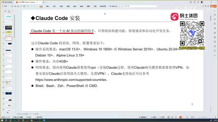This screenshot has width=218, height=122.
Task: Click the user avatar in title bar
Action: [202, 2]
